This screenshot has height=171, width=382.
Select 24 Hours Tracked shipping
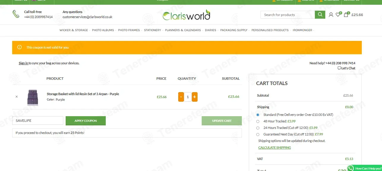258,128
